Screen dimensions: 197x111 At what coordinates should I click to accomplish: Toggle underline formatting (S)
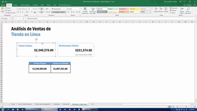(x=22, y=12)
